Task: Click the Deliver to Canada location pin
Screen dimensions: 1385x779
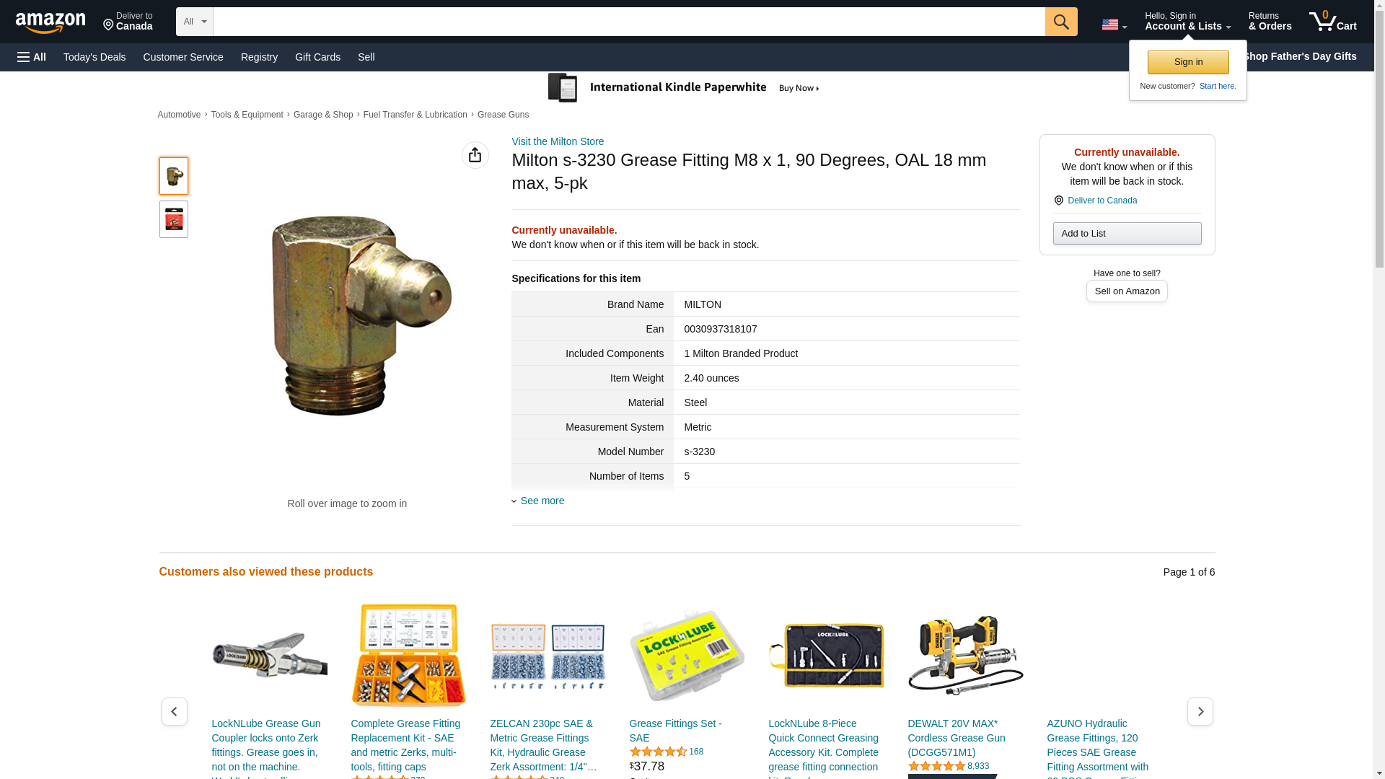Action: [x=1058, y=201]
